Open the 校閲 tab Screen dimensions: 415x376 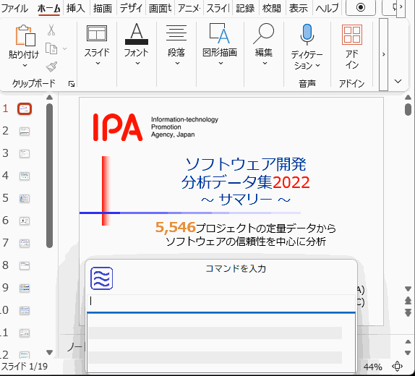(272, 8)
